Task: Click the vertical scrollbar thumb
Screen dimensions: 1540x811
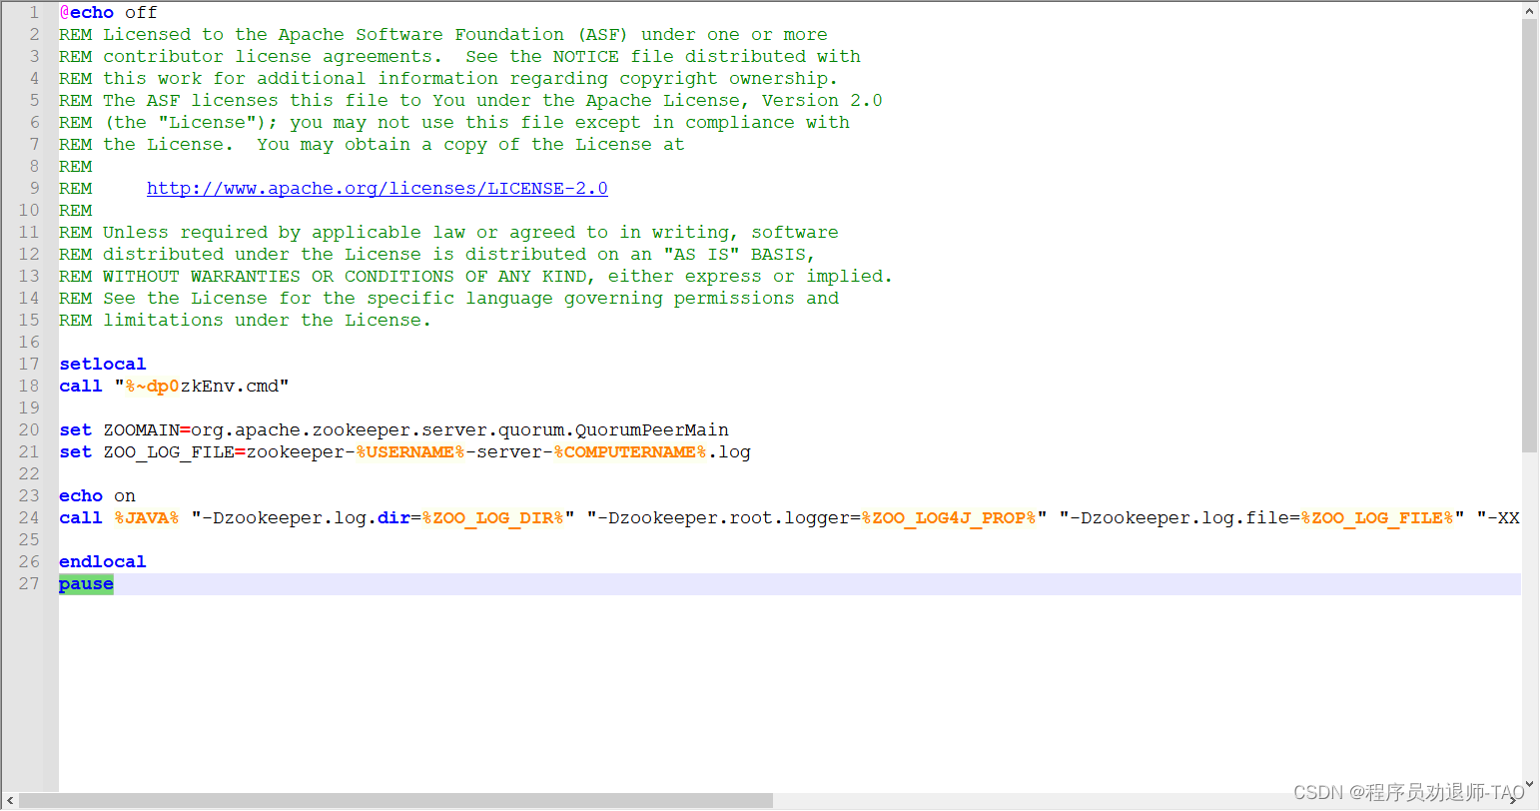Action: 1530,236
